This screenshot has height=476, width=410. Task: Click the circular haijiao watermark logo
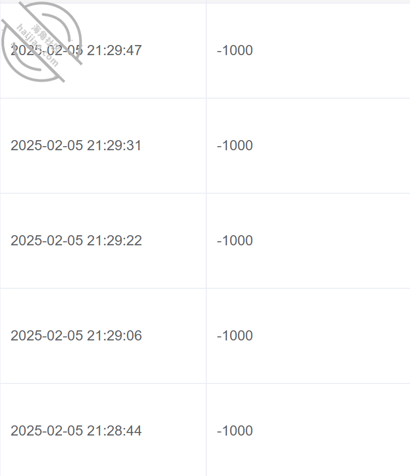(x=41, y=42)
